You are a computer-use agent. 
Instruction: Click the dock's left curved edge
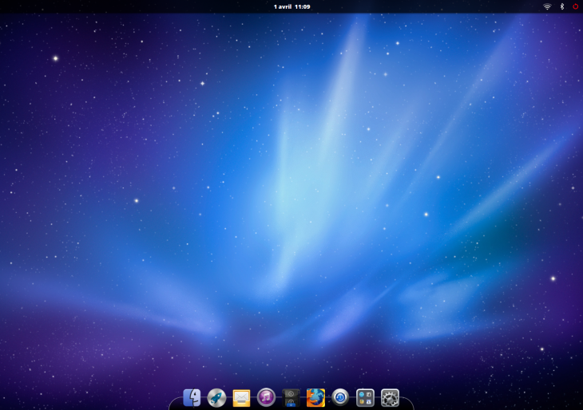173,404
